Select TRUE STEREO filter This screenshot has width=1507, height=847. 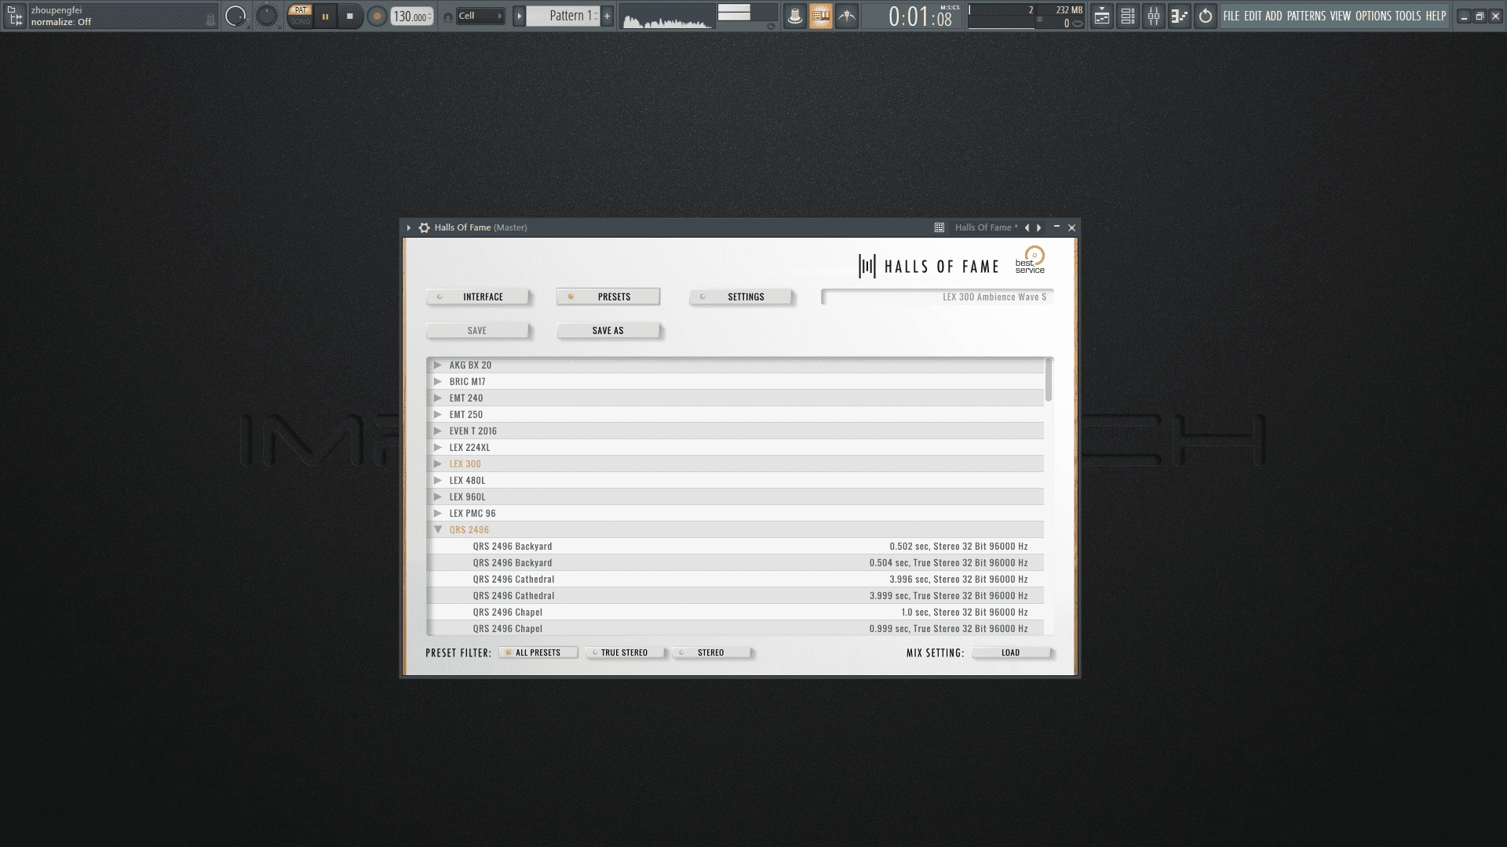625,653
